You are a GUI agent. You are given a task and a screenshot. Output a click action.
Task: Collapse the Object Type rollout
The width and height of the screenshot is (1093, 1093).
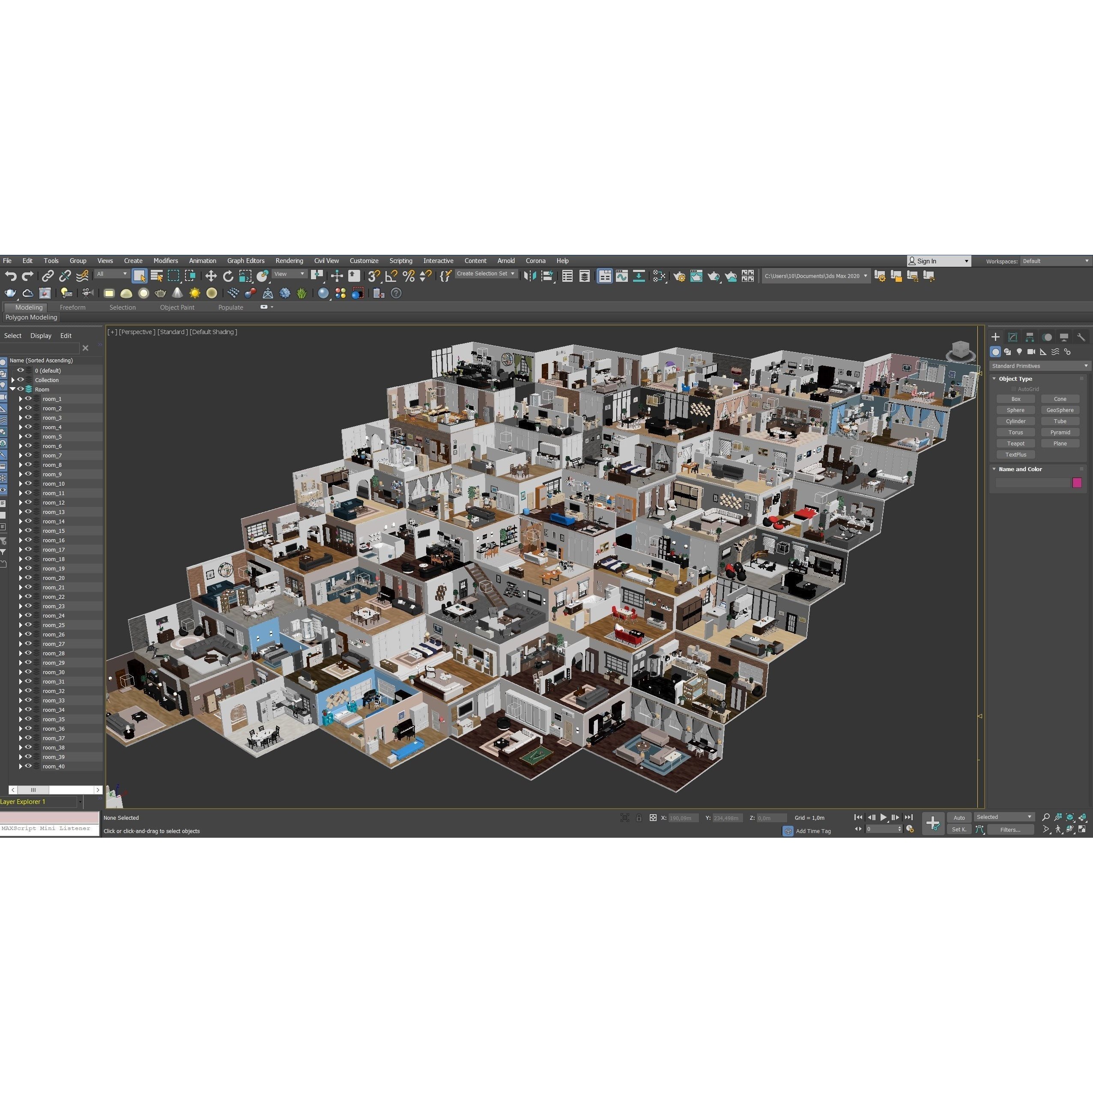994,379
